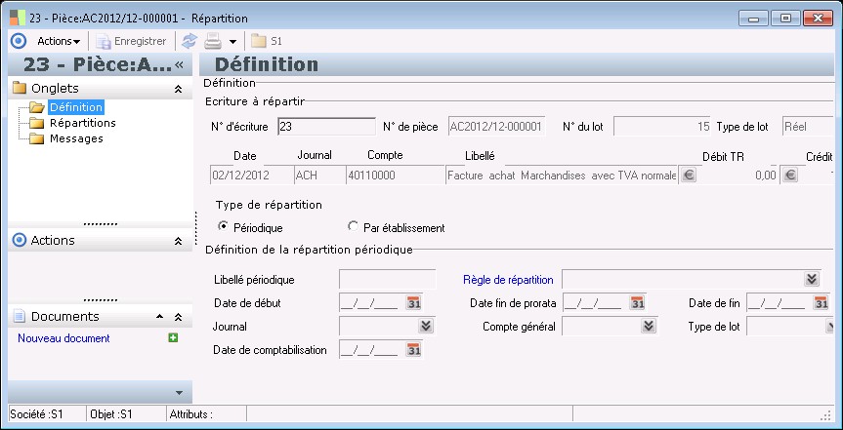Collapse the left navigation panel with double chevron
This screenshot has height=430, width=843.
click(x=180, y=65)
